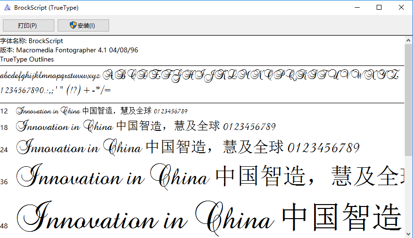Click the vertical scrollbar thumb
Screen dimensions: 413x238
tap(409, 97)
